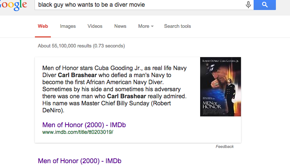The image size is (290, 165).
Task: Click the microphone voice search icon
Action: pyautogui.click(x=248, y=5)
